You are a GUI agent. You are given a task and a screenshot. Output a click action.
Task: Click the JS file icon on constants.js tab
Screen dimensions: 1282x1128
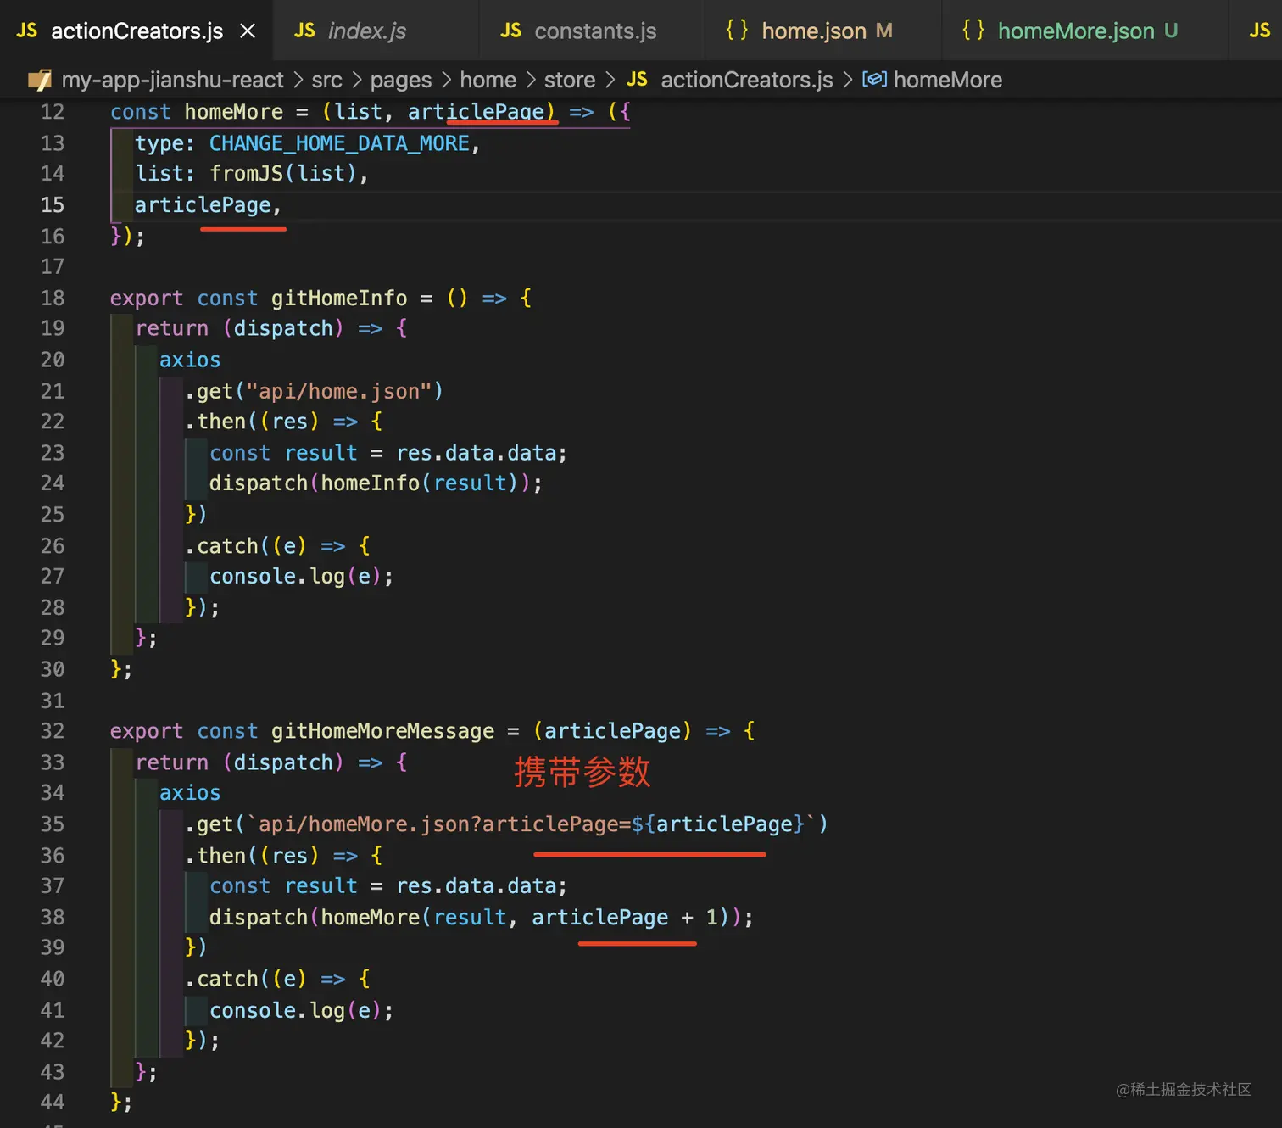click(510, 31)
